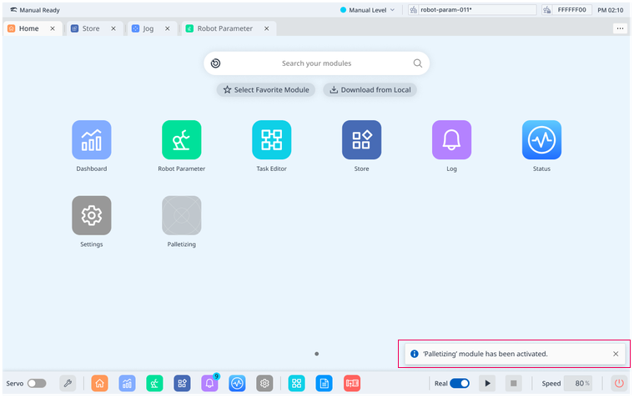Dismiss the Palletizing activated notification
This screenshot has height=398, width=634.
[x=616, y=354]
